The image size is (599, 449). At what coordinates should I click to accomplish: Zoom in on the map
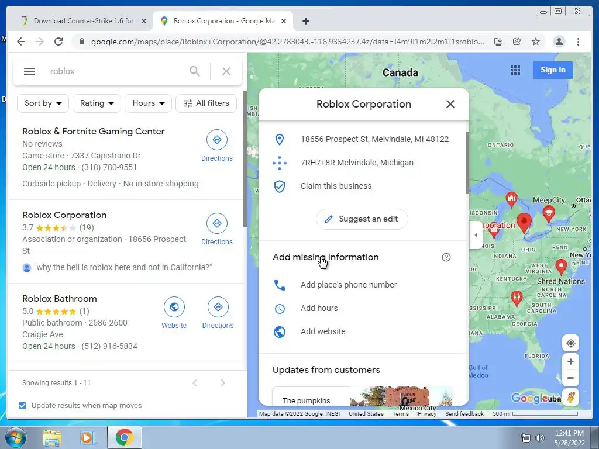point(571,361)
